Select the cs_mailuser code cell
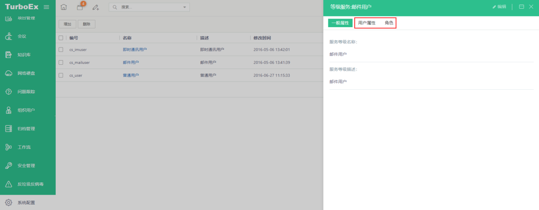Screen dimensions: 539x210 pyautogui.click(x=79, y=62)
